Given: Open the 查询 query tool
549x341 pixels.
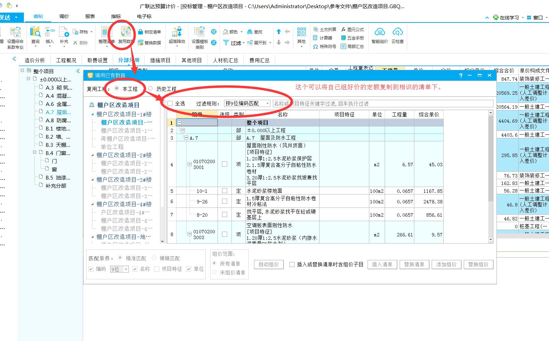Looking at the screenshot, I should [35, 35].
